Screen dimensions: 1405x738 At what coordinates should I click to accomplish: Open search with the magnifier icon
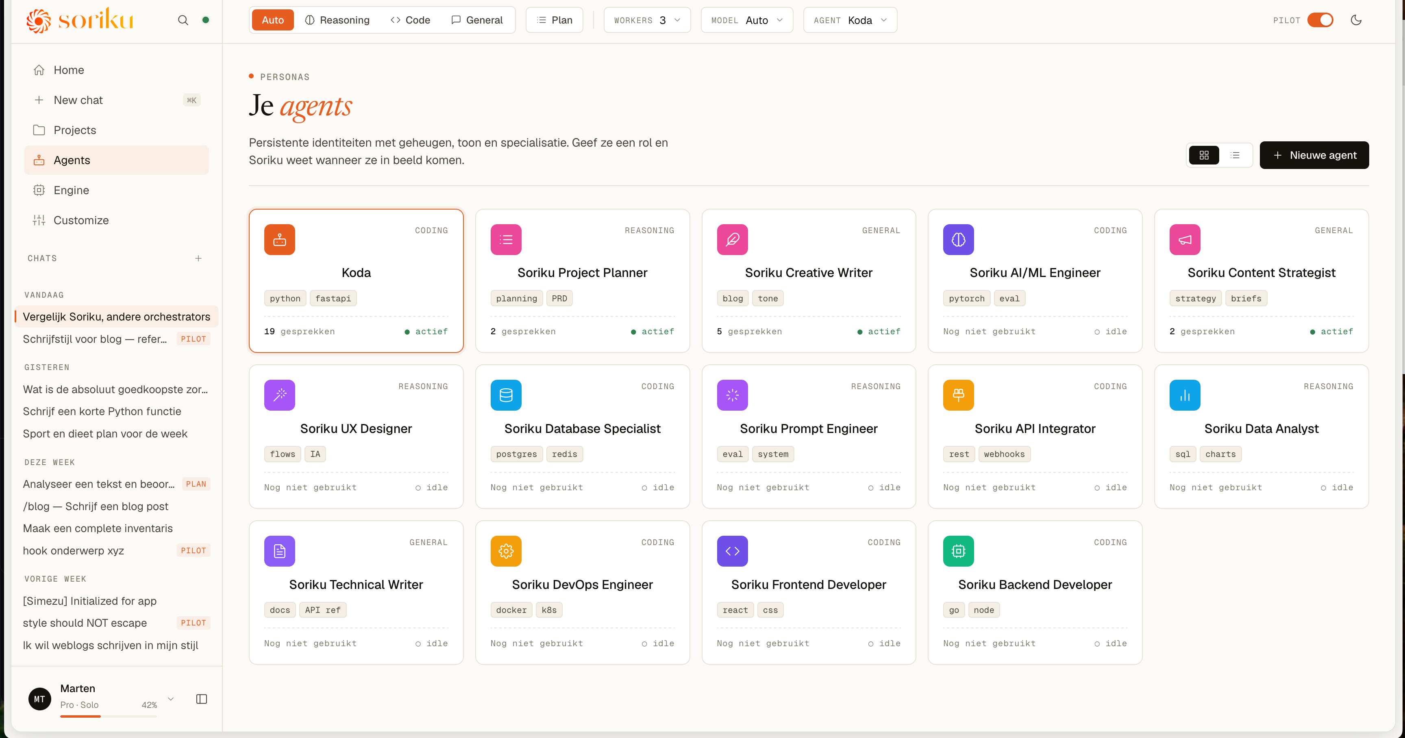[183, 20]
